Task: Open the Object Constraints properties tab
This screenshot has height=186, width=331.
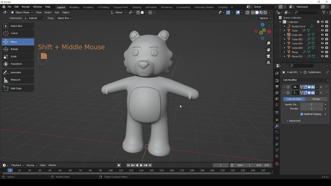Action: pos(277,144)
